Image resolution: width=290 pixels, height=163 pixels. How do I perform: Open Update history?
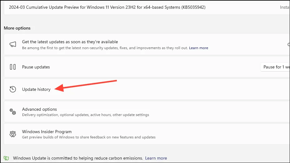147,89
